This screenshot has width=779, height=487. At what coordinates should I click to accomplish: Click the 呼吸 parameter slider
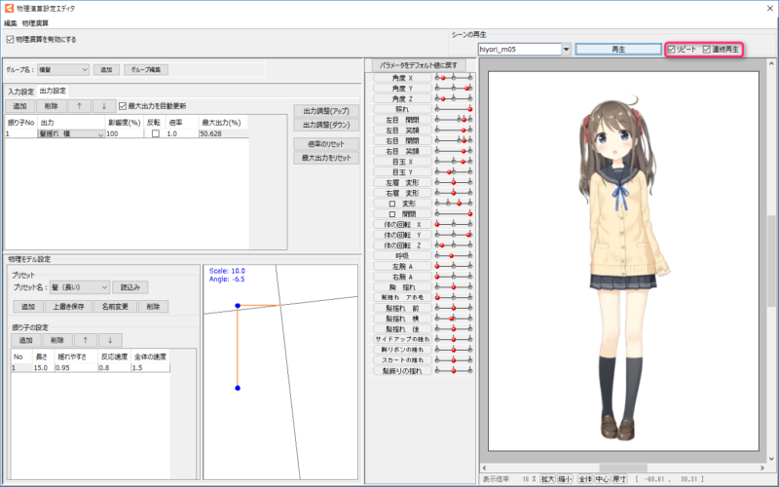[x=454, y=256]
